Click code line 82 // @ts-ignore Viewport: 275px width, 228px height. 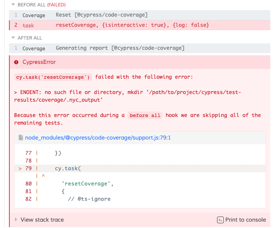(89, 199)
